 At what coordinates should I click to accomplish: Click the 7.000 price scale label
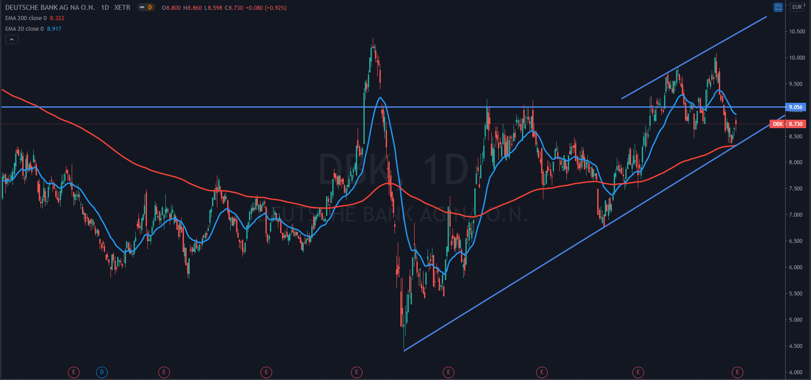pos(797,215)
